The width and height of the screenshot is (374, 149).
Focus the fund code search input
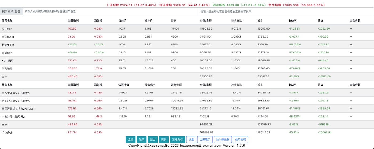(x=286, y=11)
